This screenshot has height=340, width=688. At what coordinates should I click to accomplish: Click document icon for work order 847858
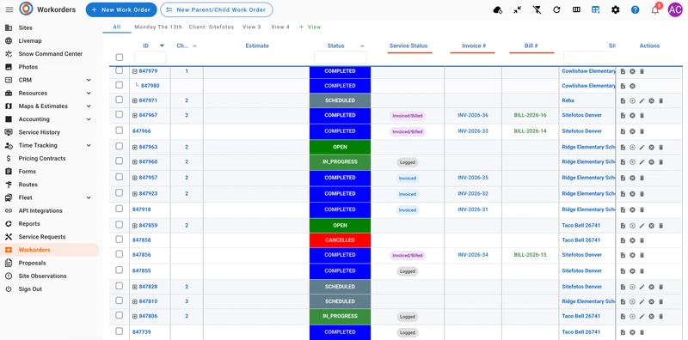click(623, 240)
